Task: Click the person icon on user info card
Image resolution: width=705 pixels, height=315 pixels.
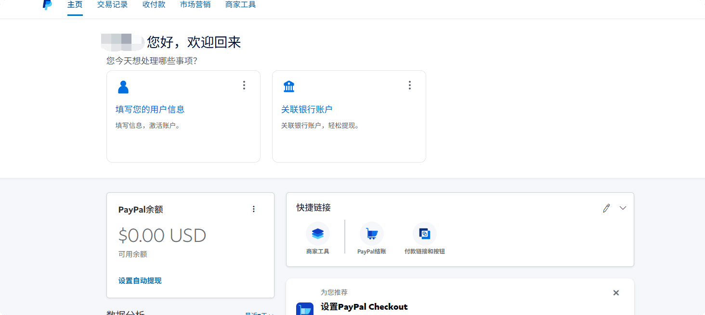Action: coord(123,87)
